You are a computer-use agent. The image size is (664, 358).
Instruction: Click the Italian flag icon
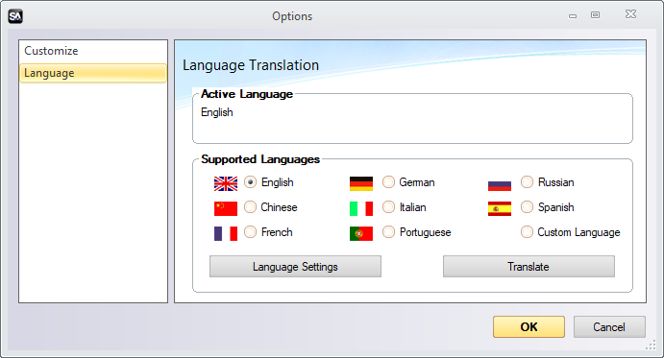point(360,208)
